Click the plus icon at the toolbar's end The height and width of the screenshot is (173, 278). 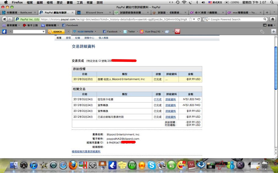(x=273, y=32)
